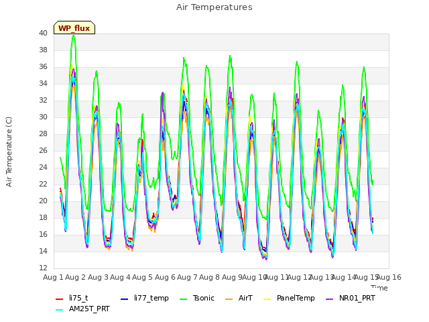Click the 16 y-axis tick label
429x322 pixels.
[43, 234]
